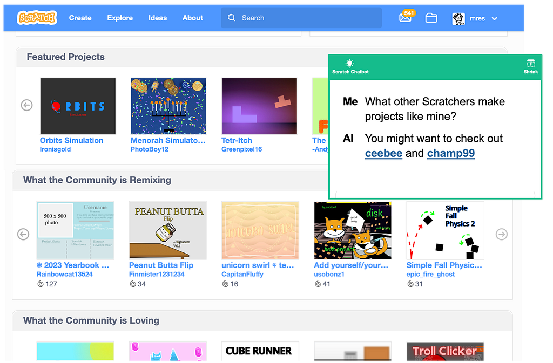Visit Ironisgold's profile
Screen dimensions: 553x363
click(x=56, y=149)
